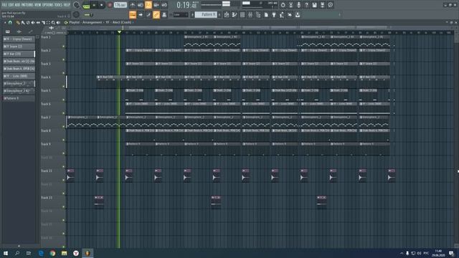Click the one-click audio recording microphone icon
Screen dimensions: 459x258
(x=298, y=5)
